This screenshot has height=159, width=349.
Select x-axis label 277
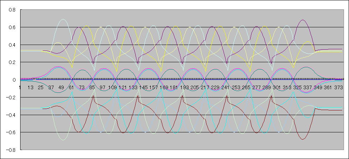pos(257,87)
